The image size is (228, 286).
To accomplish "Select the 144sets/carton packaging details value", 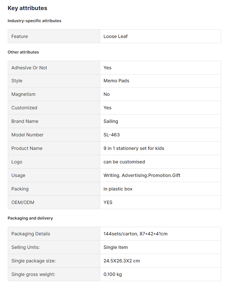I will [x=136, y=234].
